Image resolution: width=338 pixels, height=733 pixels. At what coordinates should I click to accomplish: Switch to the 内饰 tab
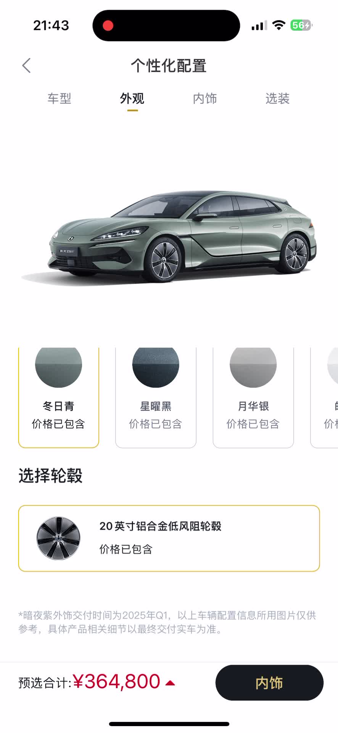tap(205, 98)
